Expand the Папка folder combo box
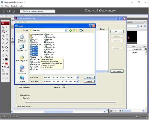This screenshot has height=120, width=149. [x=66, y=31]
